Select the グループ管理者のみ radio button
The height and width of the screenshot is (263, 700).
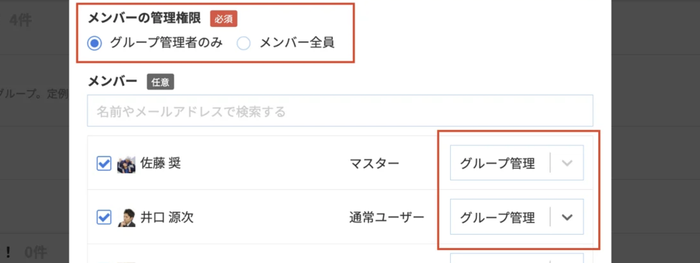pyautogui.click(x=95, y=43)
